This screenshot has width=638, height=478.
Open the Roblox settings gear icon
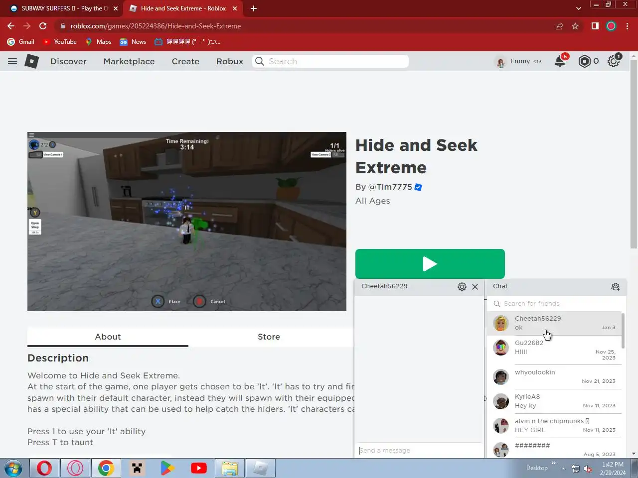pos(614,61)
